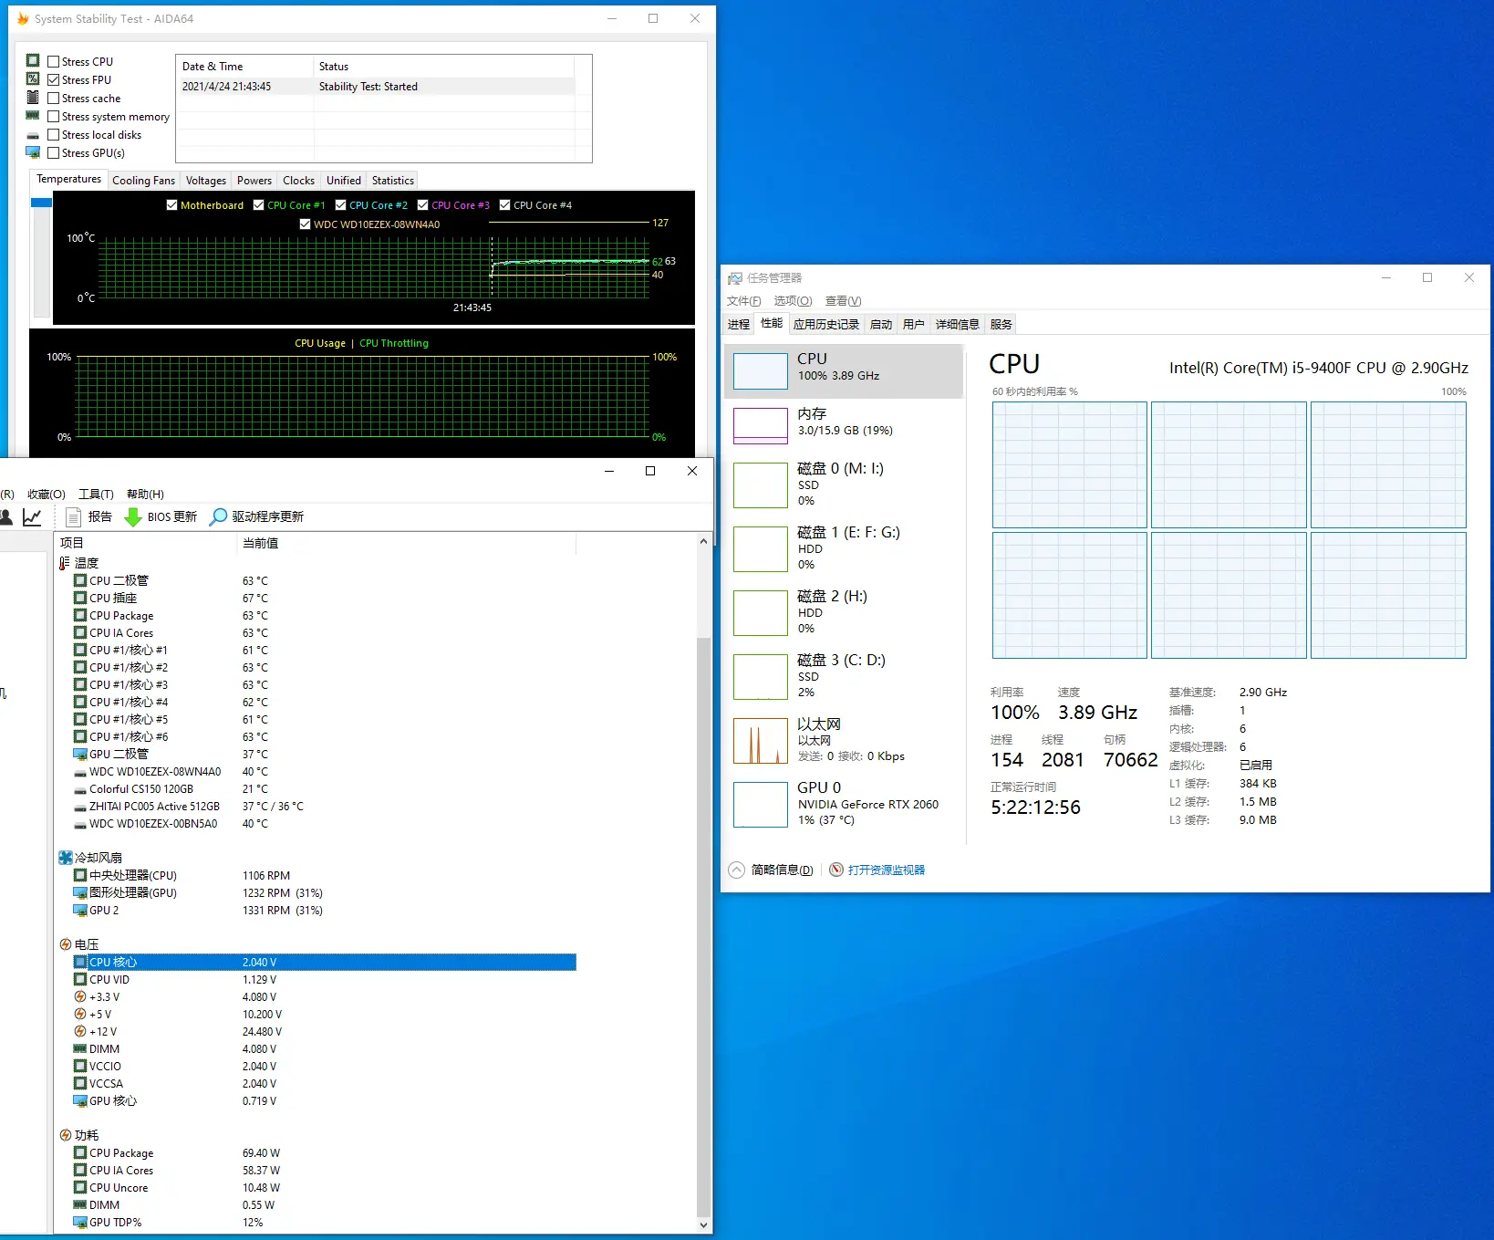Open the Statistics tab
The width and height of the screenshot is (1494, 1240).
[x=393, y=181]
